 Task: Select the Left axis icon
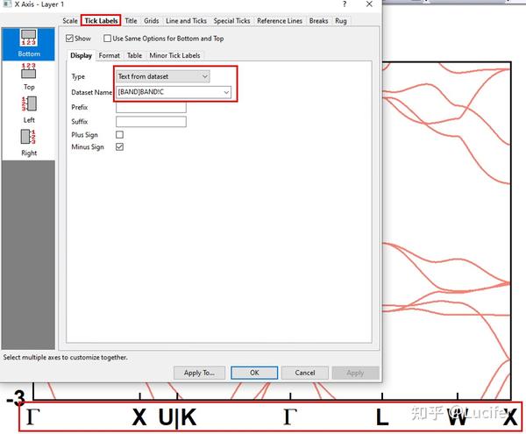(x=29, y=110)
